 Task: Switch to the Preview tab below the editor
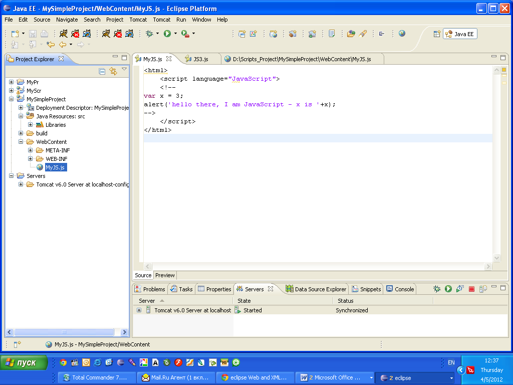click(x=165, y=275)
